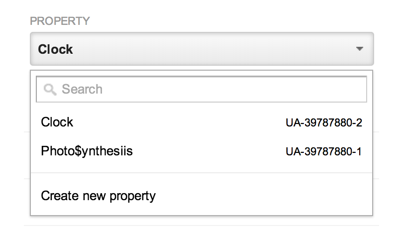The width and height of the screenshot is (399, 237).
Task: Click the Search placeholder text
Action: coord(82,90)
